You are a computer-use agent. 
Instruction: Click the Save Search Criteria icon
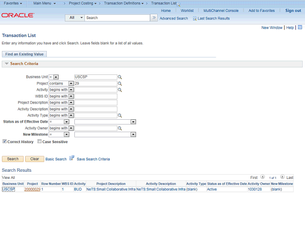click(72, 158)
